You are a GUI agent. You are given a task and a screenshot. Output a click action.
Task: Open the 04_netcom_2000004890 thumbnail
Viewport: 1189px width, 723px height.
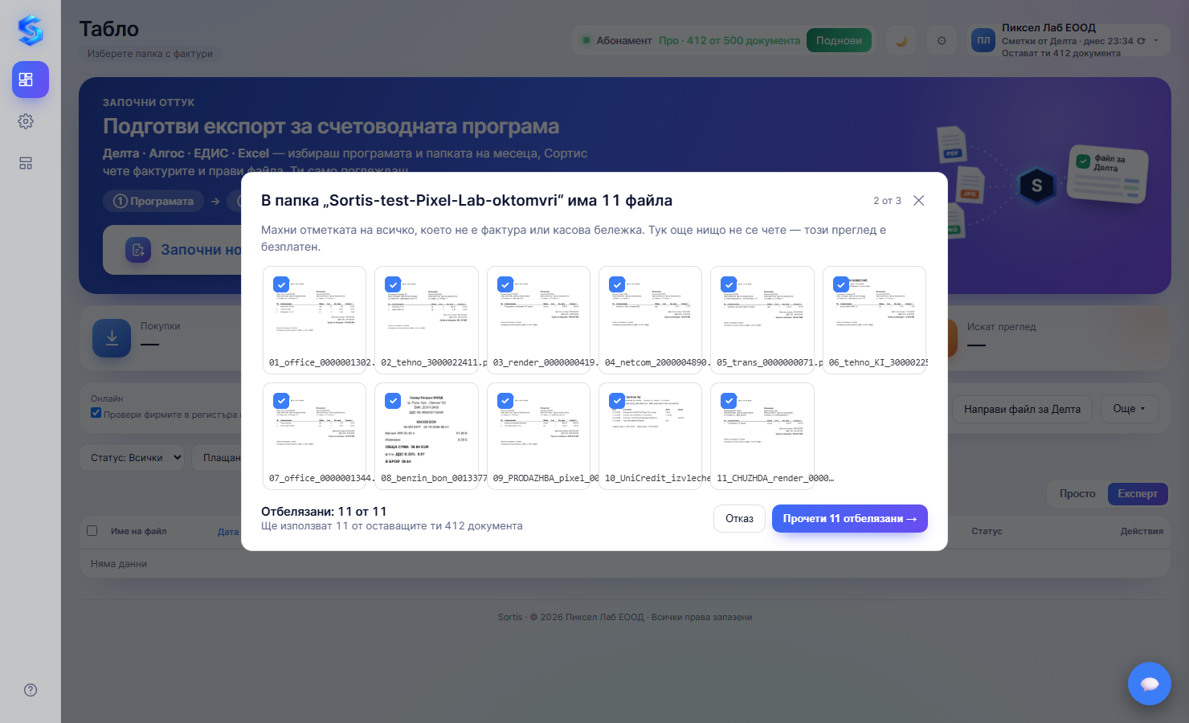[650, 321]
